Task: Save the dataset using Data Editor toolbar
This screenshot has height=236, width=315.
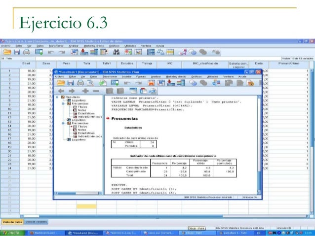Action: point(17,52)
